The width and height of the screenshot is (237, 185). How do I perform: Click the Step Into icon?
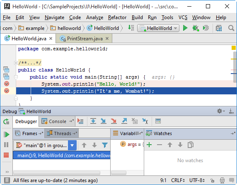(104, 121)
